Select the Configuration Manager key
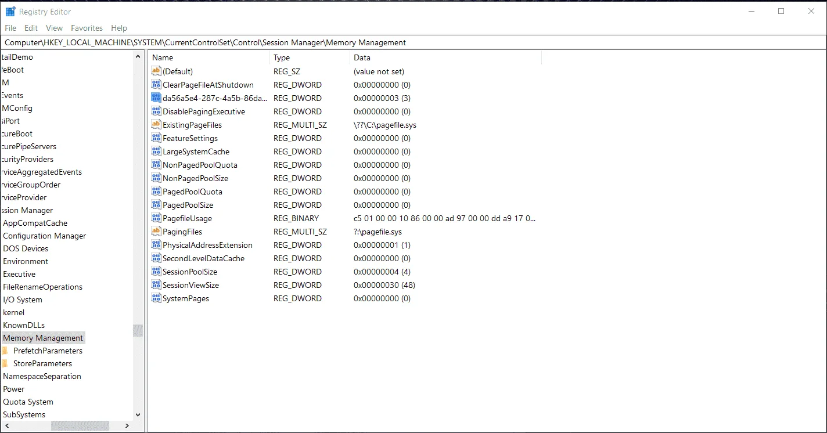Screen dimensions: 827x433 click(44, 236)
